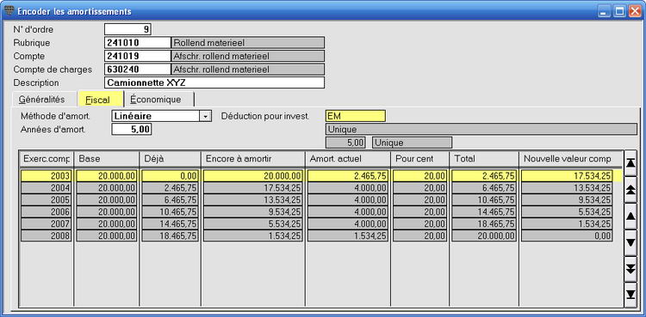This screenshot has width=646, height=317.
Task: Edit the Description field Camionnette XYZ
Action: 214,82
